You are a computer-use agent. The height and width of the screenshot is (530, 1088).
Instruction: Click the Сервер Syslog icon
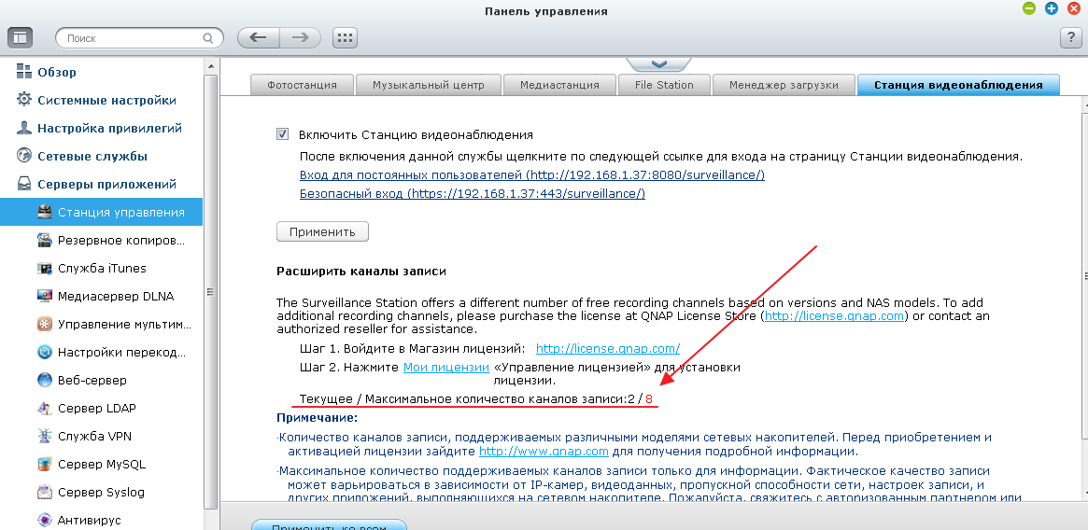45,493
